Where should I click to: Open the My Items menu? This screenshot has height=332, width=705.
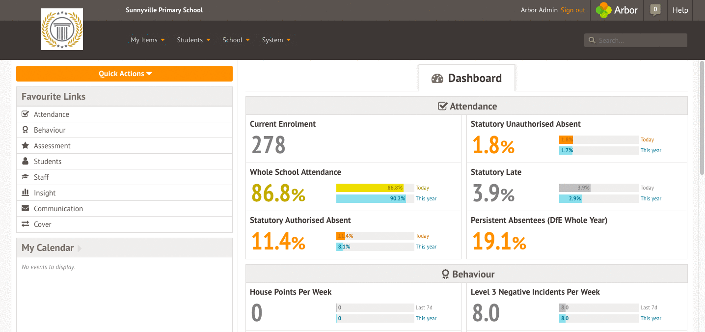[x=147, y=40]
